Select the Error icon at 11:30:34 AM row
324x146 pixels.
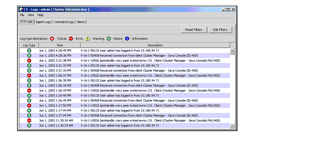[29, 120]
